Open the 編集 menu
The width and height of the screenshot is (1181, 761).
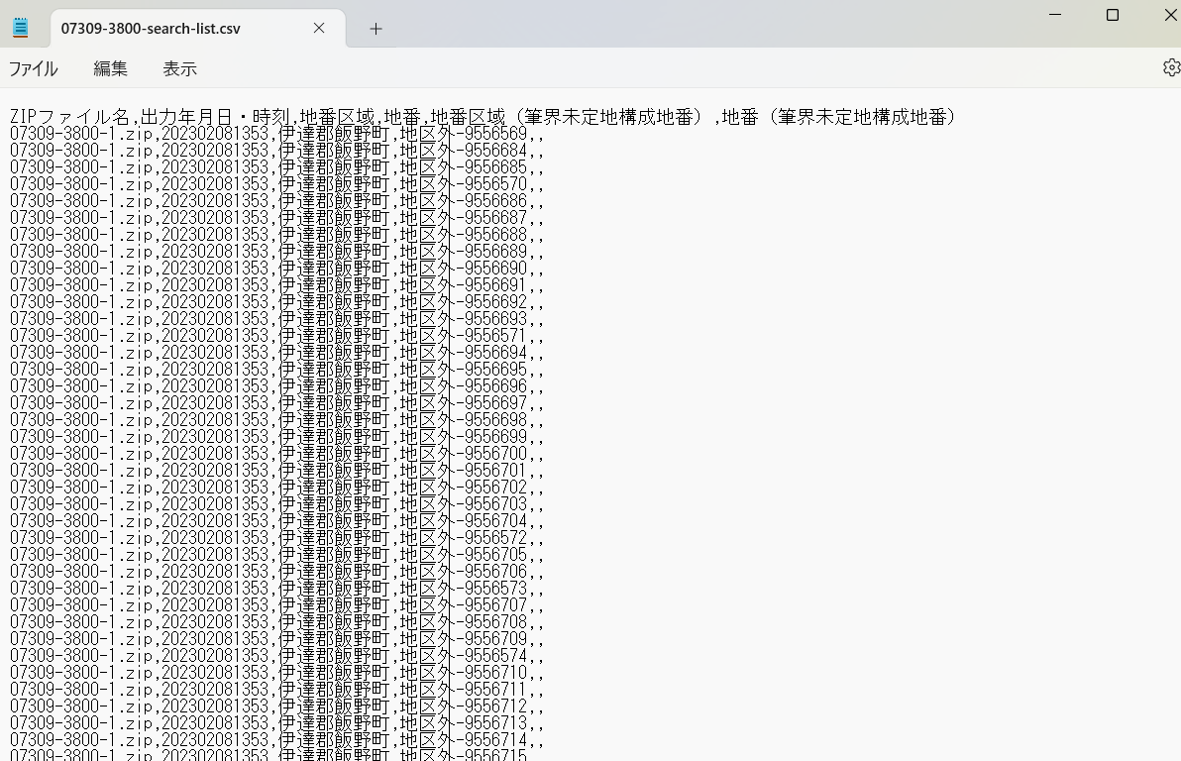(110, 68)
